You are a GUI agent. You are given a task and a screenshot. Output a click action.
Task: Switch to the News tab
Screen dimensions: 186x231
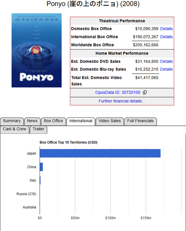click(32, 121)
